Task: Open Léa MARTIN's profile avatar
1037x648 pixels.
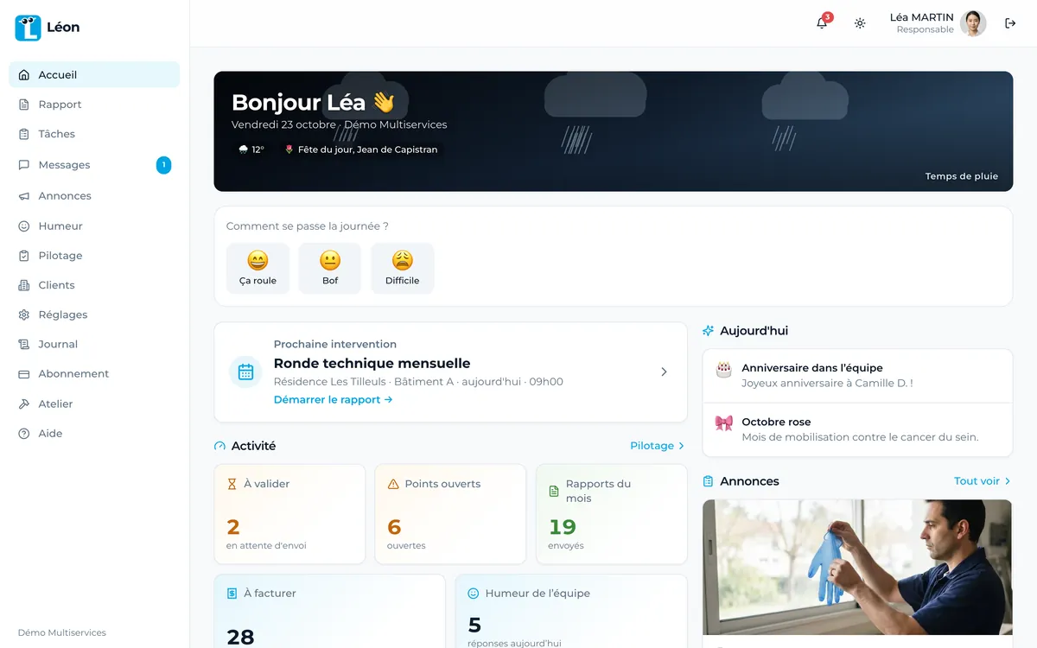Action: coord(973,23)
